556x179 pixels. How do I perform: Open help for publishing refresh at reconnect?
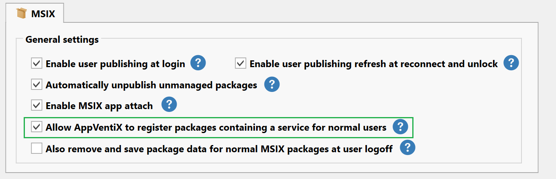tap(511, 63)
